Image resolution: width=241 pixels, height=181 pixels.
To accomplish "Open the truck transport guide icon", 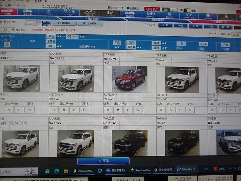I will 130,14.
